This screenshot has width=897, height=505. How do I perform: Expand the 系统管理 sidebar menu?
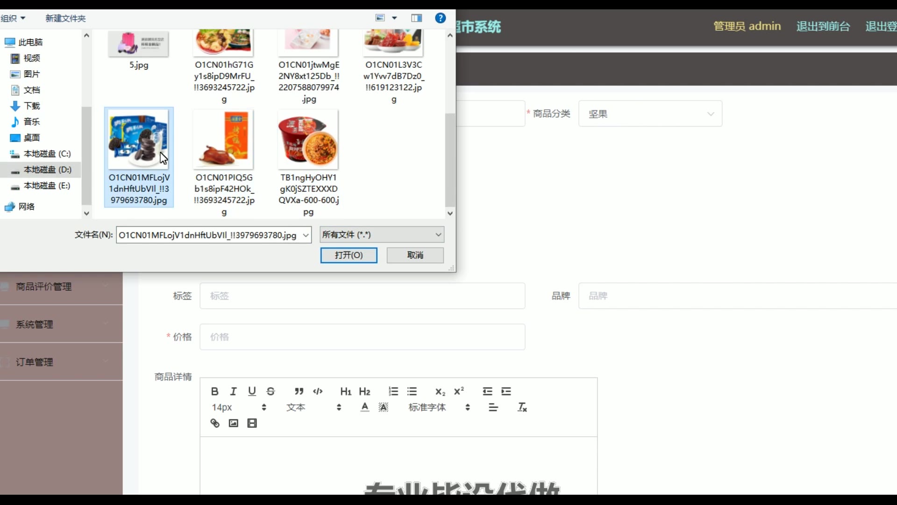coord(61,324)
